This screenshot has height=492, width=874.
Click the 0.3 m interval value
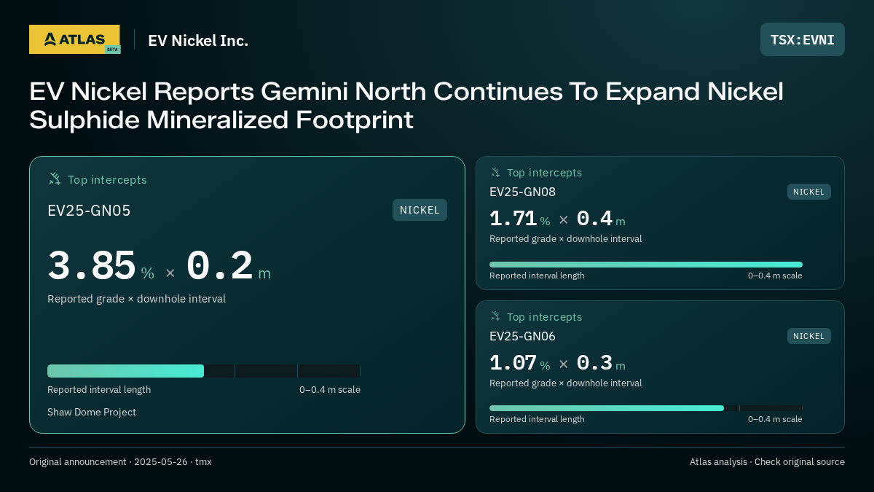click(601, 363)
